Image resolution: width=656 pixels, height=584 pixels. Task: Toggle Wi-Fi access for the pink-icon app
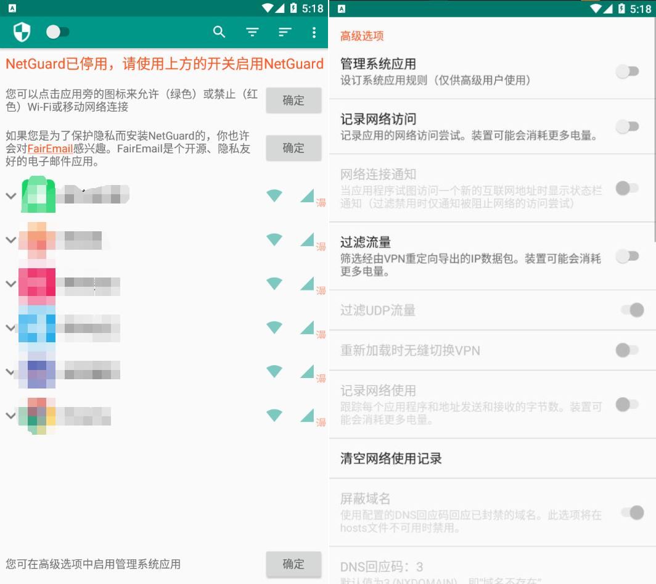point(274,283)
